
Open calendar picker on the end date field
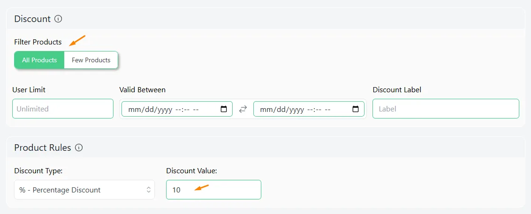tap(356, 109)
